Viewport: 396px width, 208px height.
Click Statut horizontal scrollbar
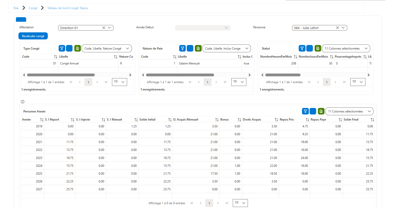coord(283,75)
